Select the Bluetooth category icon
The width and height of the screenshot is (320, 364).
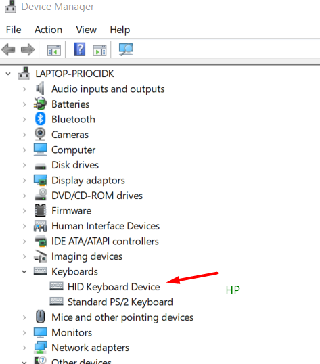coord(40,119)
